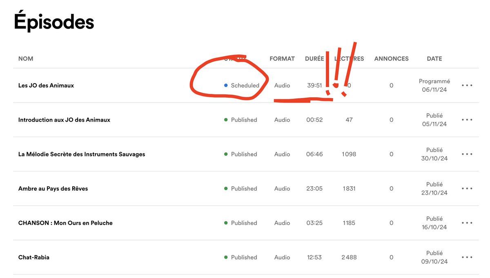Click the duration 12:53
Screen dimensions: 490x278
tap(314, 257)
